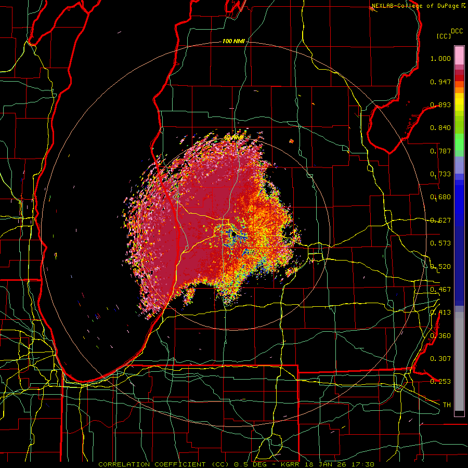Screen dimensions: 468x468
Task: Click the KGRR 18 JAN 26 timestamp
Action: click(328, 464)
